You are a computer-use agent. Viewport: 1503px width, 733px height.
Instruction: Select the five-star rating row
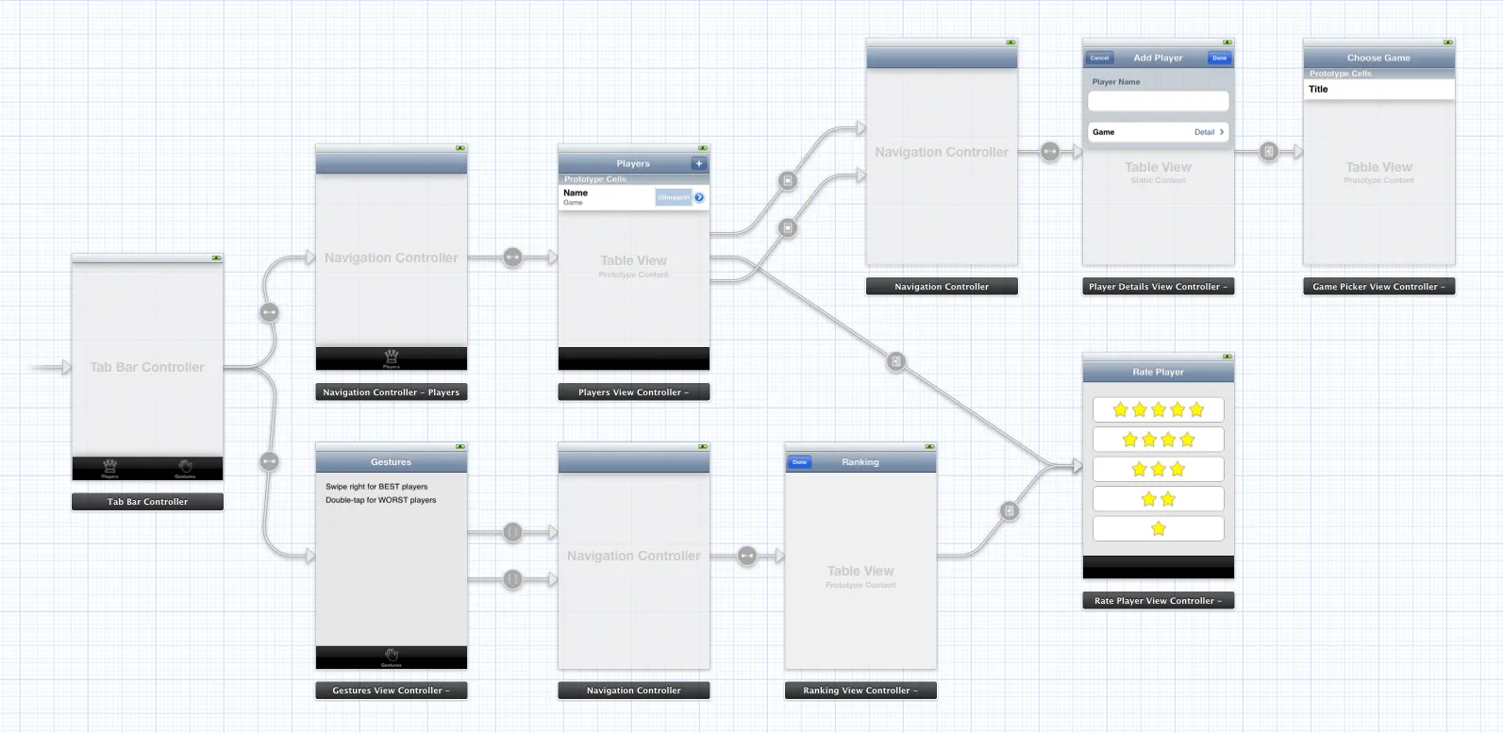(1158, 409)
